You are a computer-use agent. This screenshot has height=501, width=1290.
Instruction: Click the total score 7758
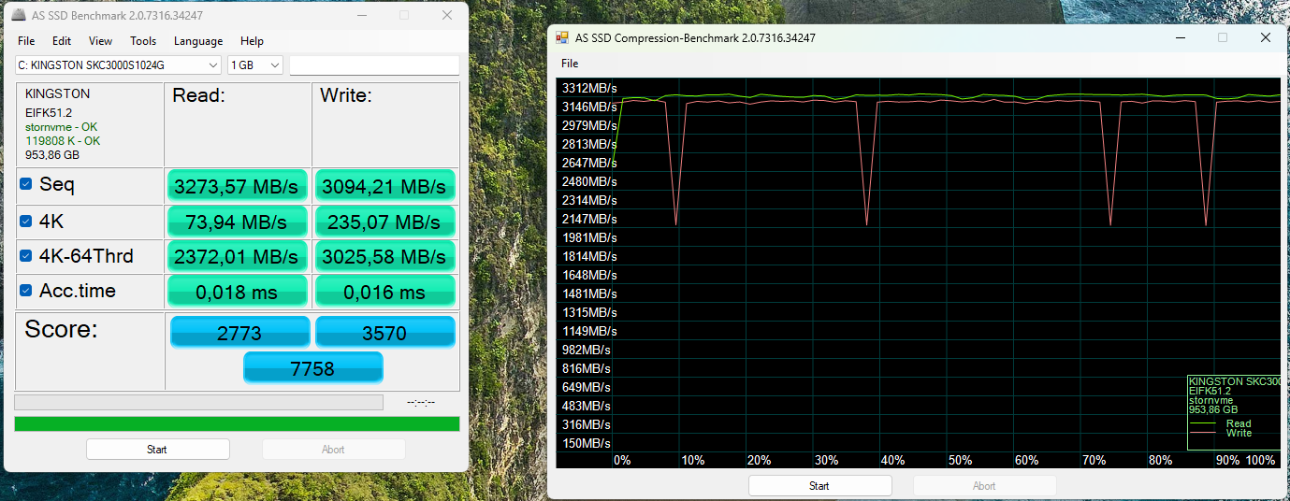click(x=312, y=368)
